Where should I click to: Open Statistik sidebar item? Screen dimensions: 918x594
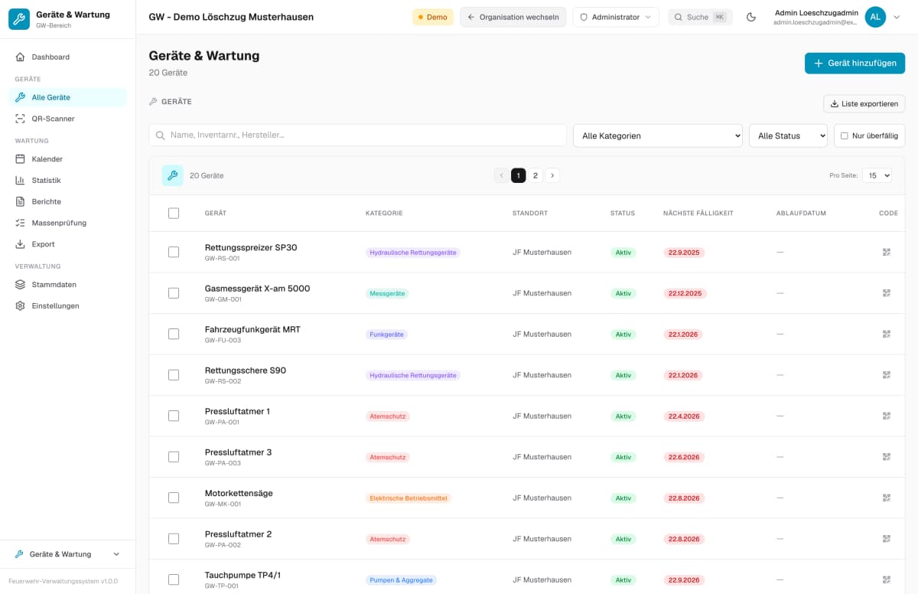coord(68,181)
